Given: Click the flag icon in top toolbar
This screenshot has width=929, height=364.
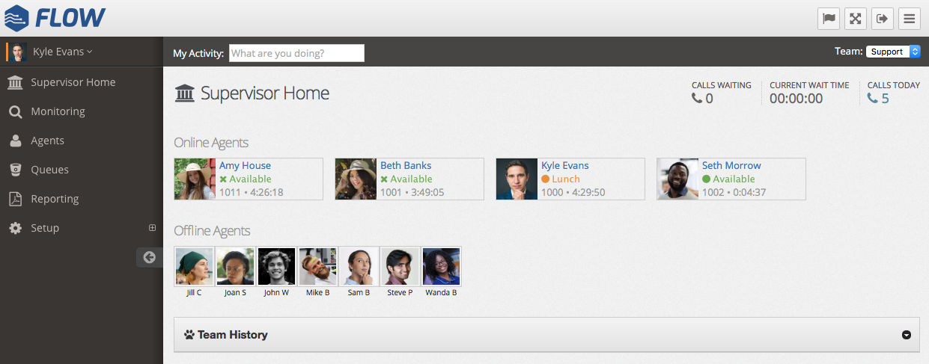Looking at the screenshot, I should coord(828,19).
